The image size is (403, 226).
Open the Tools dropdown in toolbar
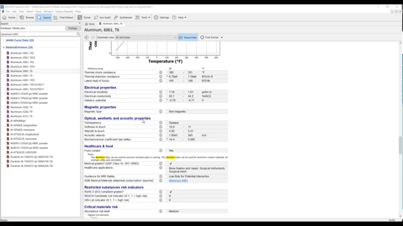coord(143,17)
